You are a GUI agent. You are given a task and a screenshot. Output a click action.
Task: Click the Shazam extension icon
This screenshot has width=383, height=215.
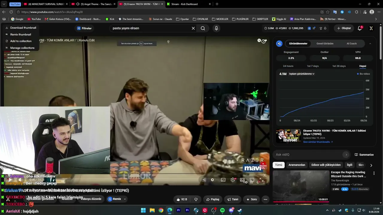(342, 12)
